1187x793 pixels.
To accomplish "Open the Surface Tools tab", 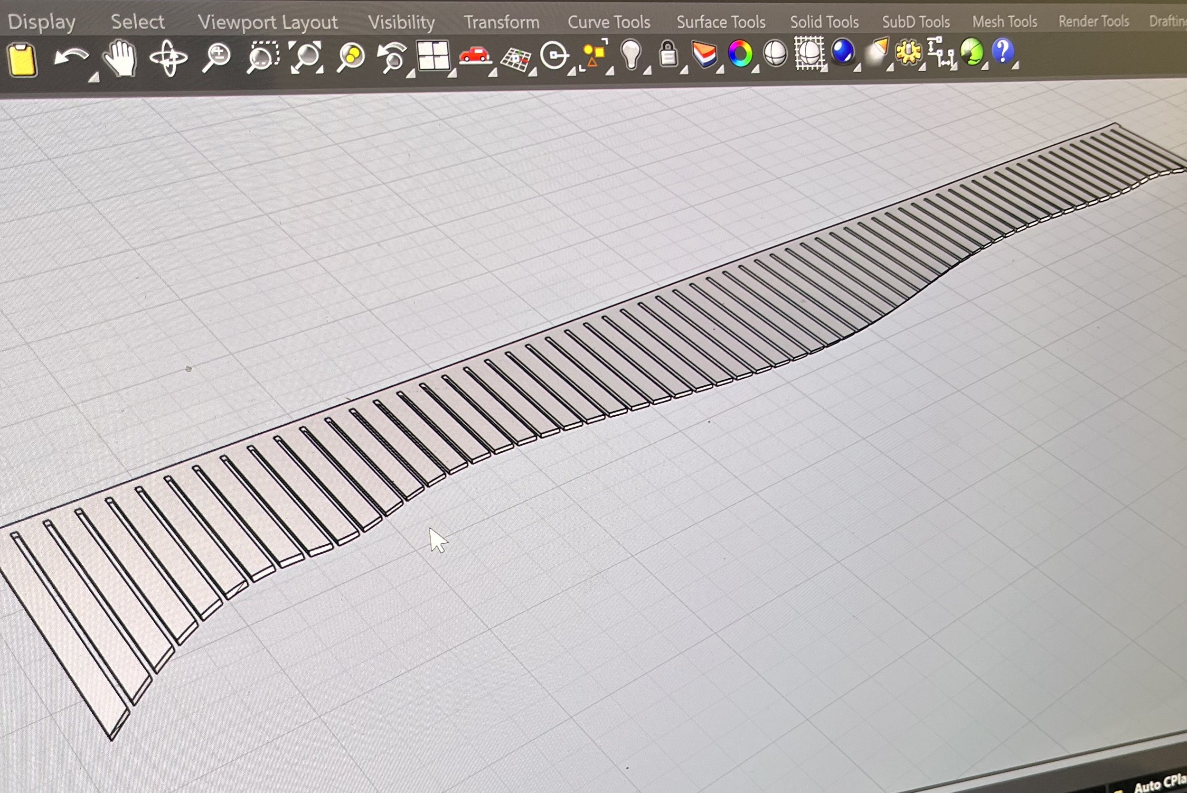I will 721,22.
